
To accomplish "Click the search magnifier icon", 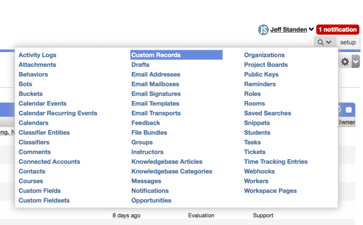I will (x=321, y=42).
